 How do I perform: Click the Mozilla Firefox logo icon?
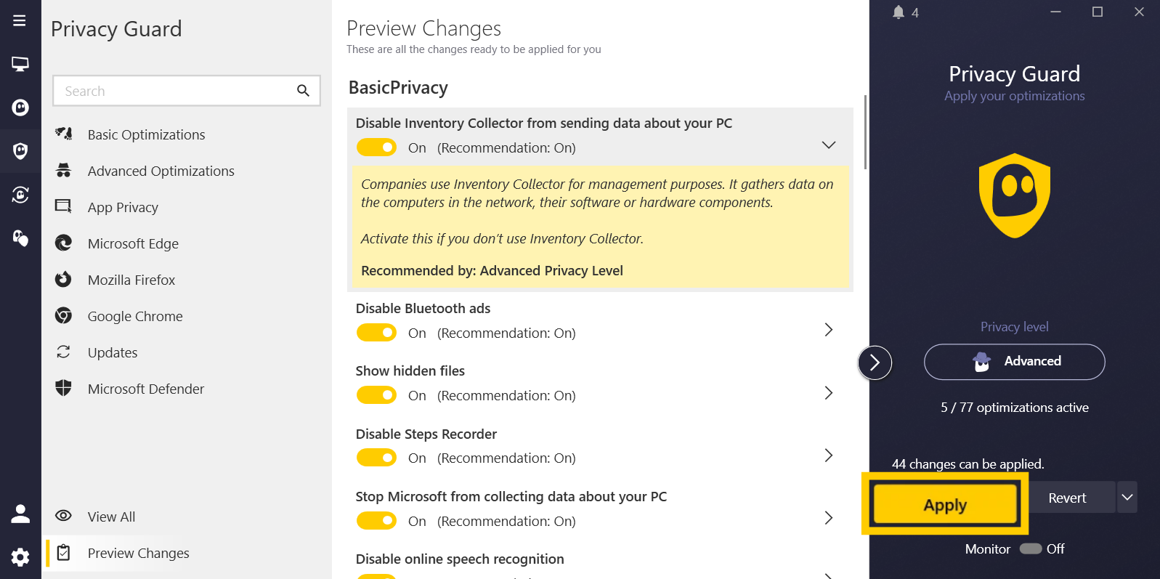(x=64, y=279)
